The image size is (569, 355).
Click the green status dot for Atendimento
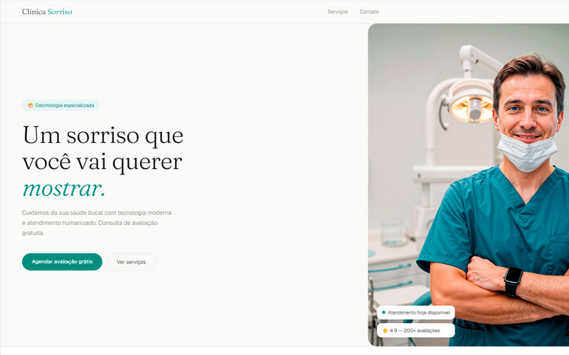pos(383,312)
